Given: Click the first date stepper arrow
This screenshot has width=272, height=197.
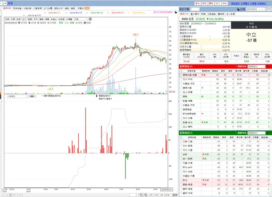Looking at the screenshot, I should [260, 9].
